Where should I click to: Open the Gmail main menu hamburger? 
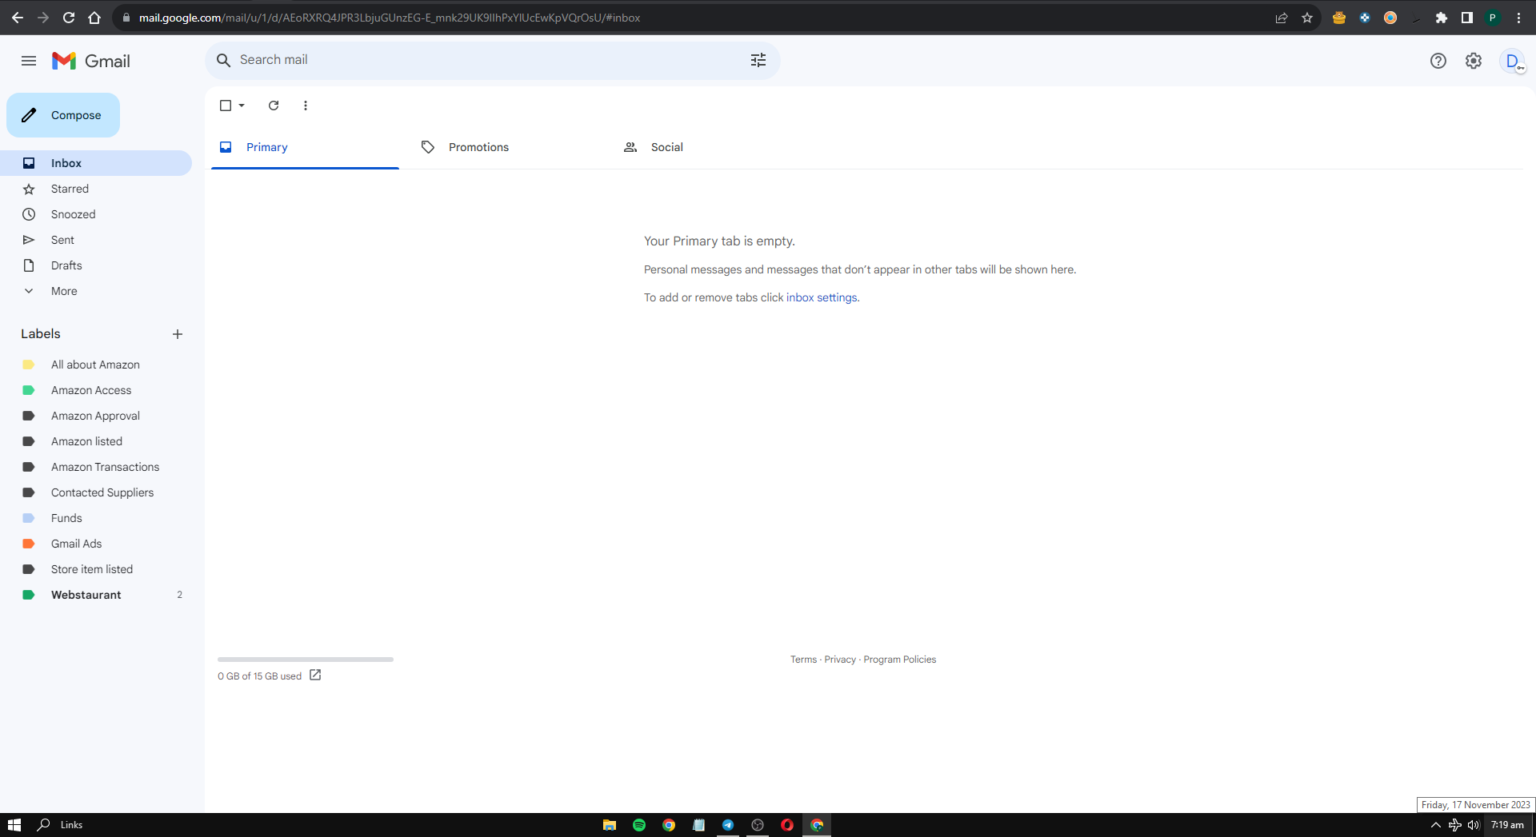click(29, 61)
